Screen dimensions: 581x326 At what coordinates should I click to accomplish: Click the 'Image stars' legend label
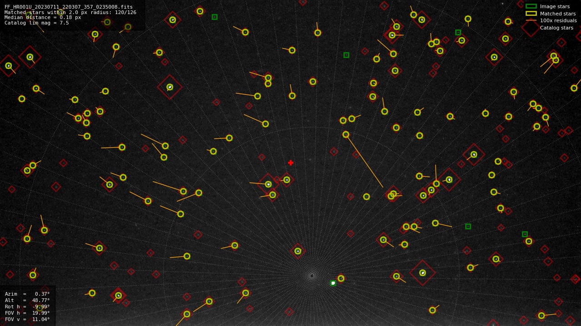pyautogui.click(x=555, y=6)
